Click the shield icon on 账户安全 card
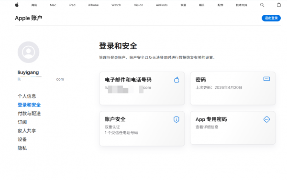The image size is (287, 180). [176, 119]
